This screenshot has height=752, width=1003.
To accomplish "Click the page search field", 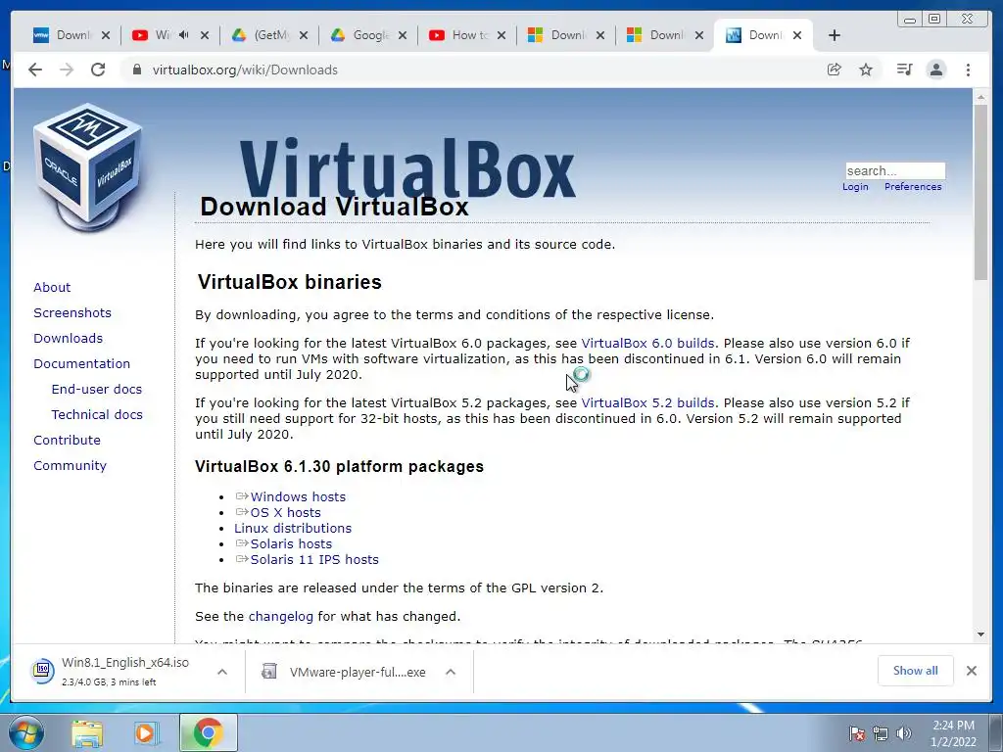I will (x=895, y=170).
